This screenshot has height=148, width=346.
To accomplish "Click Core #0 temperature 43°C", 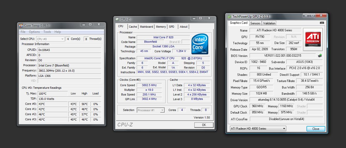I will click(x=53, y=104).
